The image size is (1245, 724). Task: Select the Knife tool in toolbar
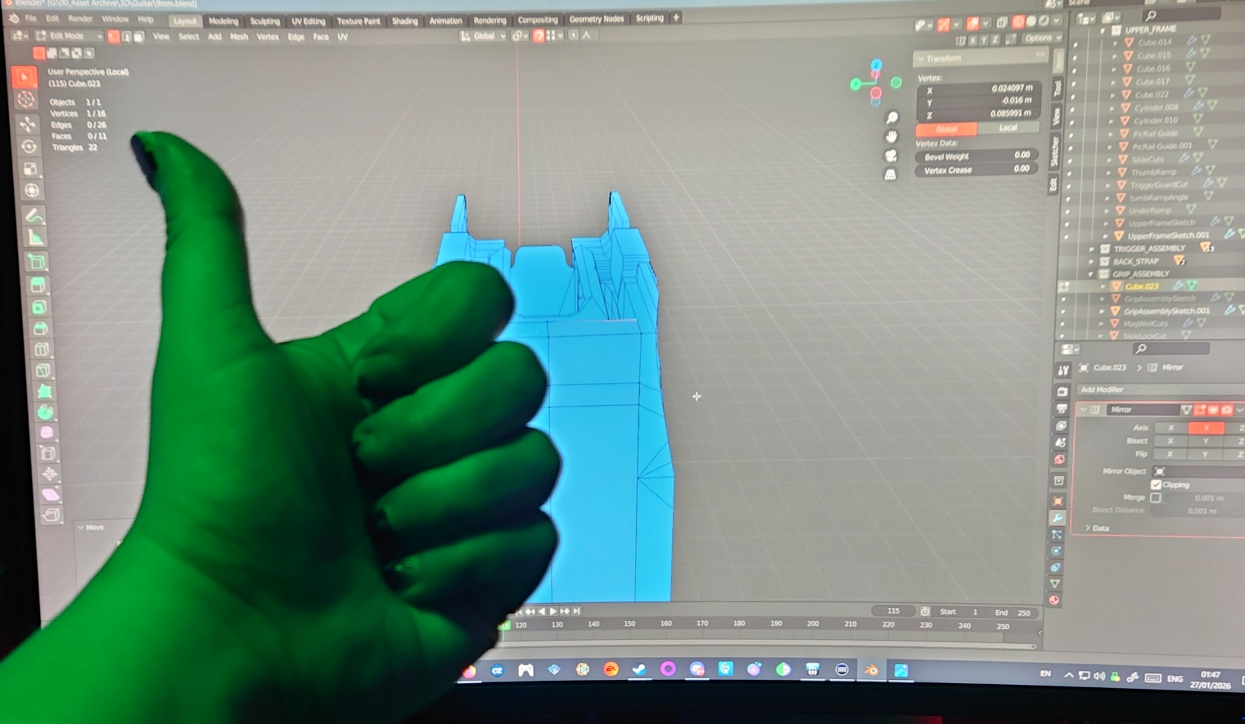[x=42, y=370]
